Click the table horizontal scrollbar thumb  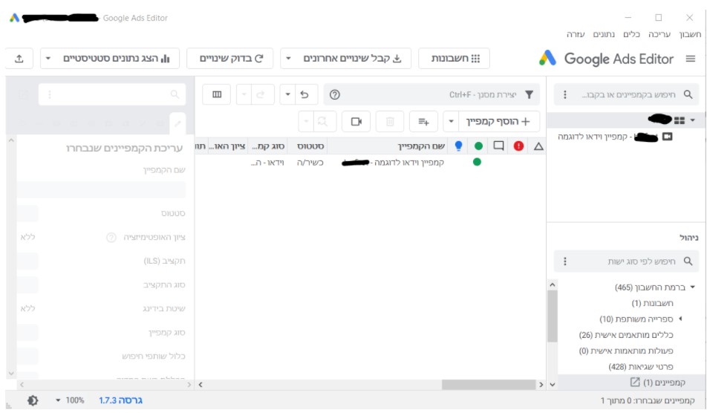coord(489,385)
